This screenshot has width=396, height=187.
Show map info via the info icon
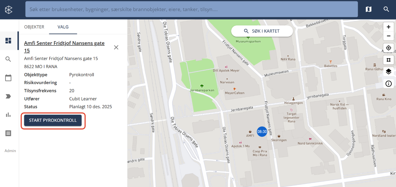click(389, 83)
